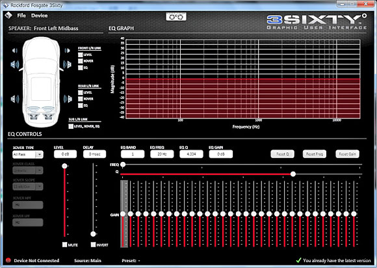
Task: Click the EQ Q field showing 4.334
Action: 191,154
